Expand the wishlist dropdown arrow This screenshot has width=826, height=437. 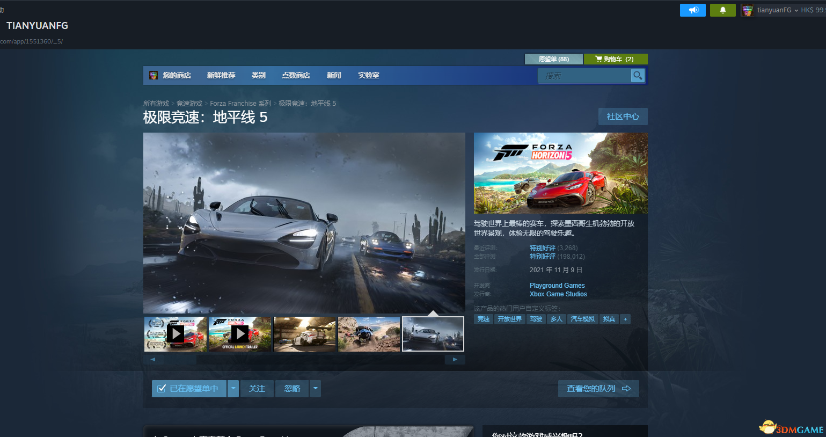coord(233,389)
